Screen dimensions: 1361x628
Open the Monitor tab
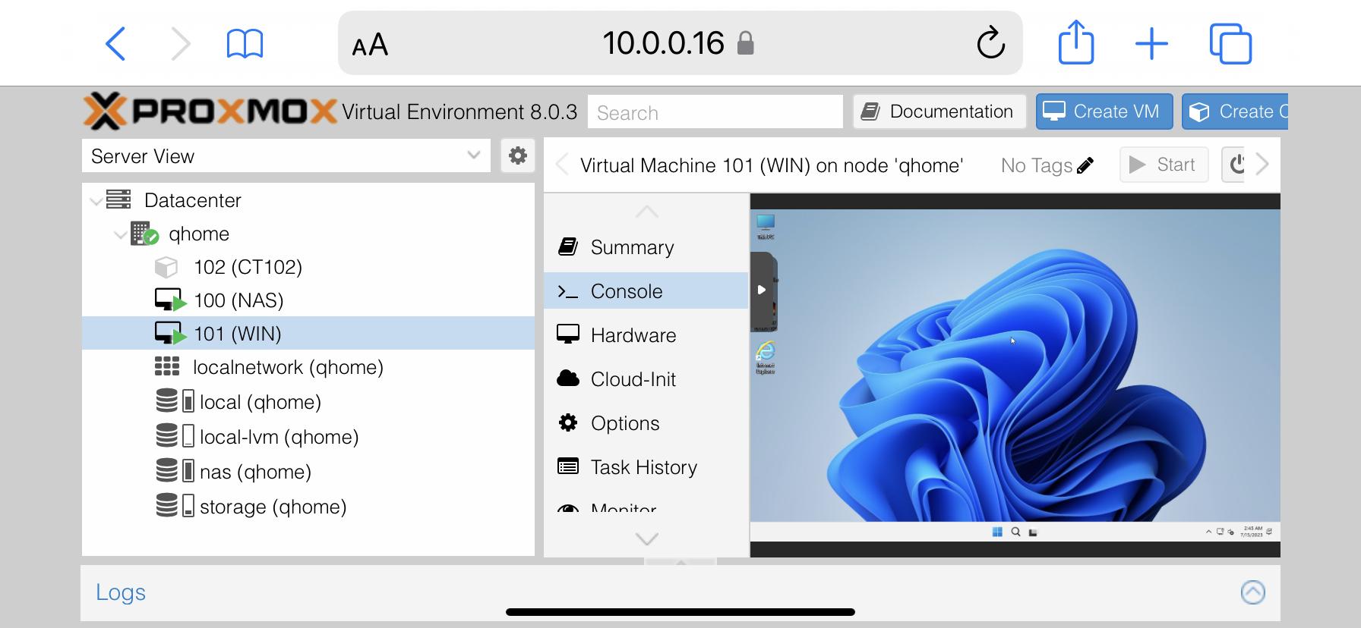646,506
